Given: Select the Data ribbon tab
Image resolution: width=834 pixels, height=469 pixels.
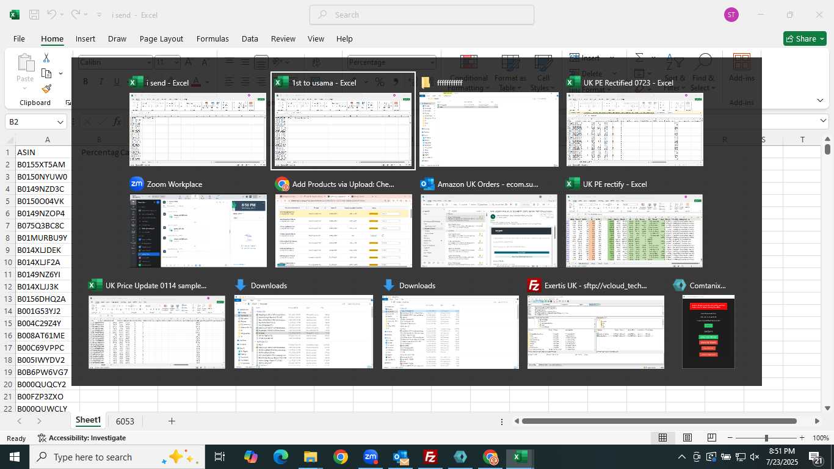Looking at the screenshot, I should tap(250, 38).
